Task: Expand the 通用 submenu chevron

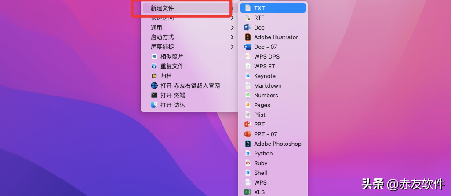Action: (x=233, y=27)
